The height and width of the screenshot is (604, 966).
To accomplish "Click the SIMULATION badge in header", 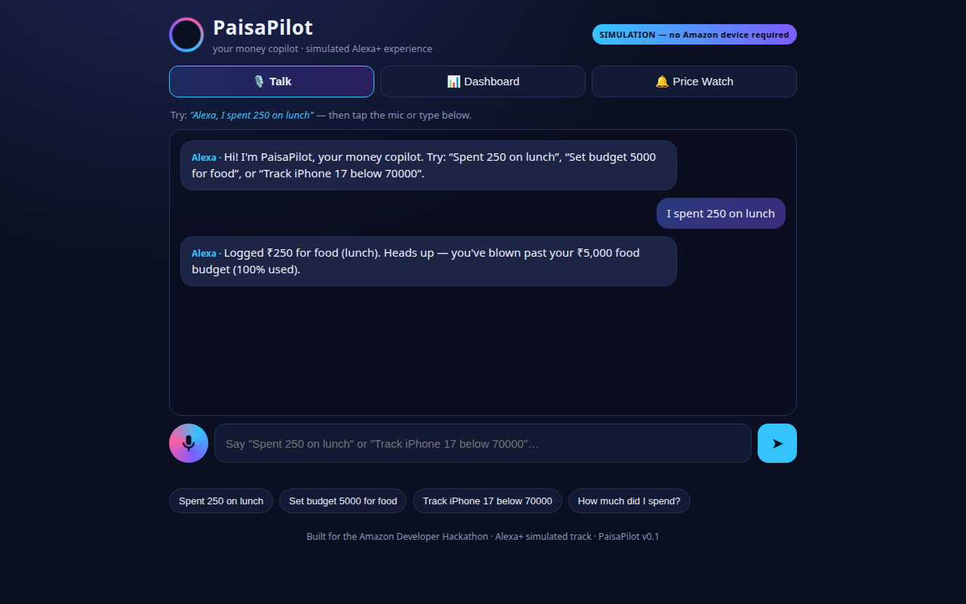I will [694, 35].
